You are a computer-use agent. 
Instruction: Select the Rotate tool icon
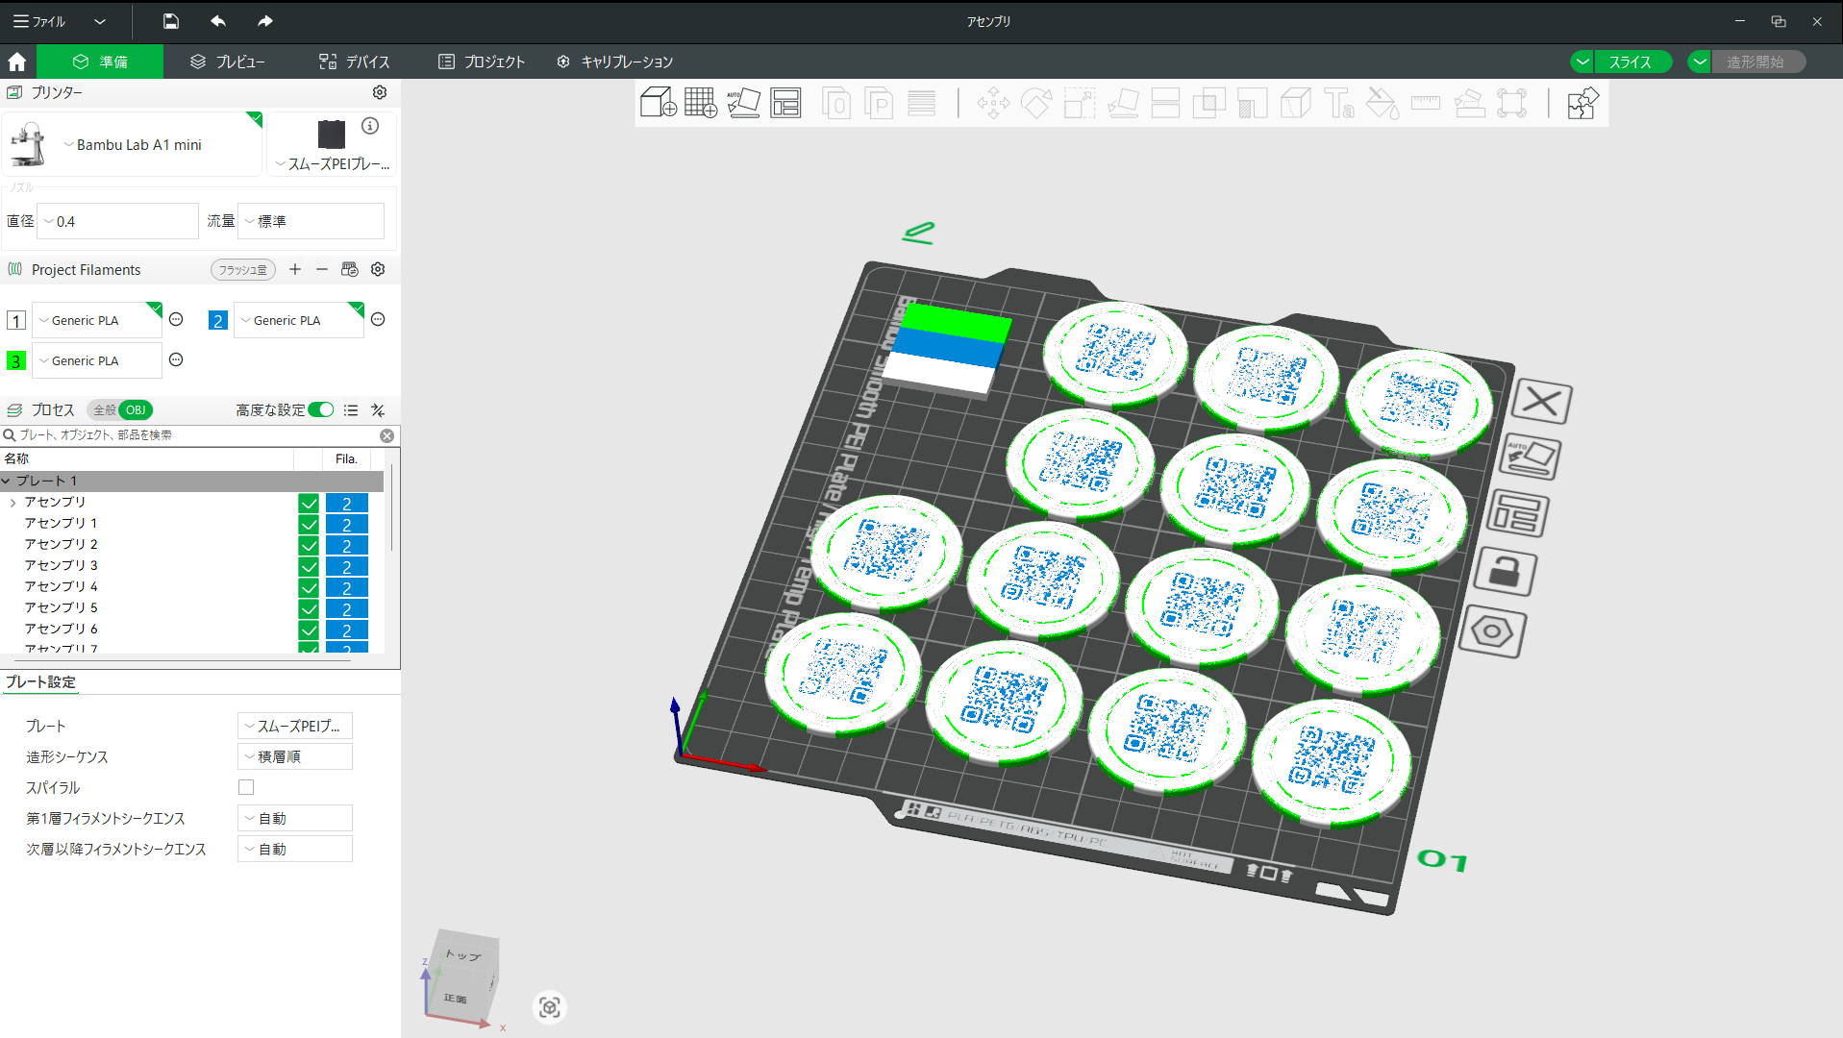point(1036,103)
